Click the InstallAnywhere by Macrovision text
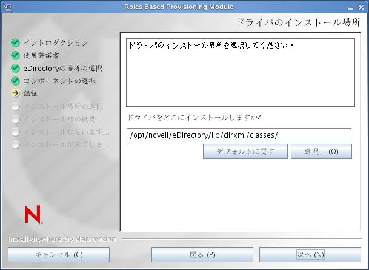The image size is (369, 270). point(62,239)
